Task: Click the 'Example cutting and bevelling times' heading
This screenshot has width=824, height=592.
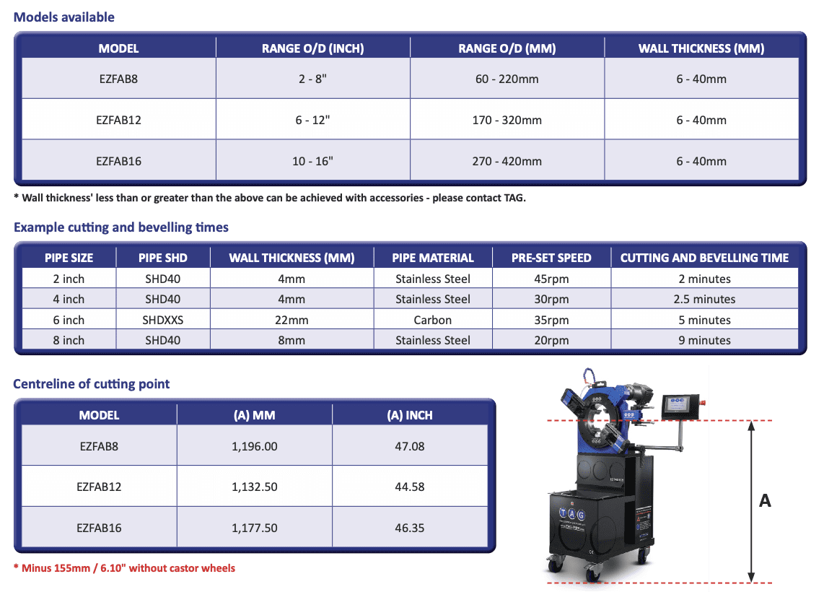Action: 121,227
